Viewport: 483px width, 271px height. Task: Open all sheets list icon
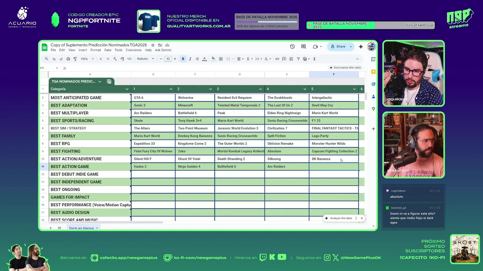coord(59,228)
